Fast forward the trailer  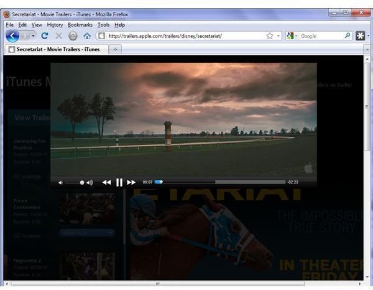click(x=131, y=182)
